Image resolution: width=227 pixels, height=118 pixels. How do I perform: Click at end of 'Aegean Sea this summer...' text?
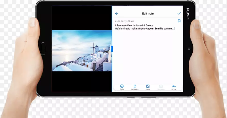pyautogui.click(x=174, y=29)
